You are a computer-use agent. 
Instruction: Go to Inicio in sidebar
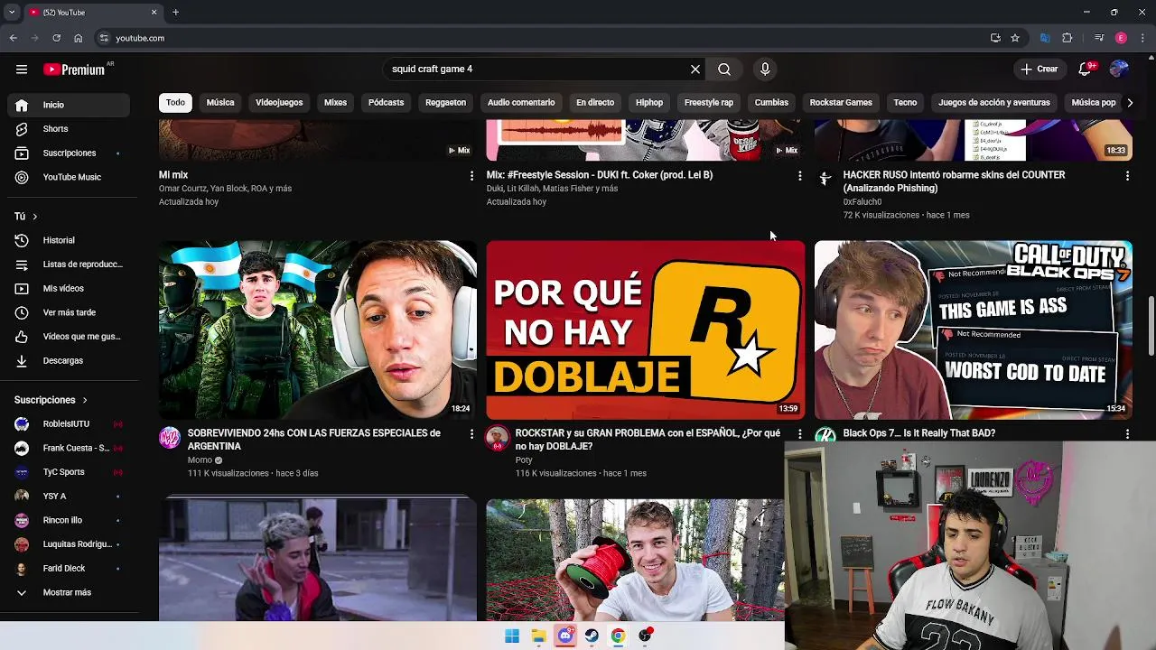click(67, 105)
